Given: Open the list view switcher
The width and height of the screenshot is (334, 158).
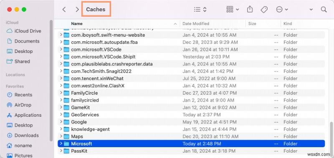Looking at the screenshot, I should click(x=200, y=9).
